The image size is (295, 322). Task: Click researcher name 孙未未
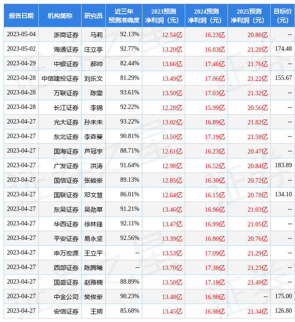(93, 122)
